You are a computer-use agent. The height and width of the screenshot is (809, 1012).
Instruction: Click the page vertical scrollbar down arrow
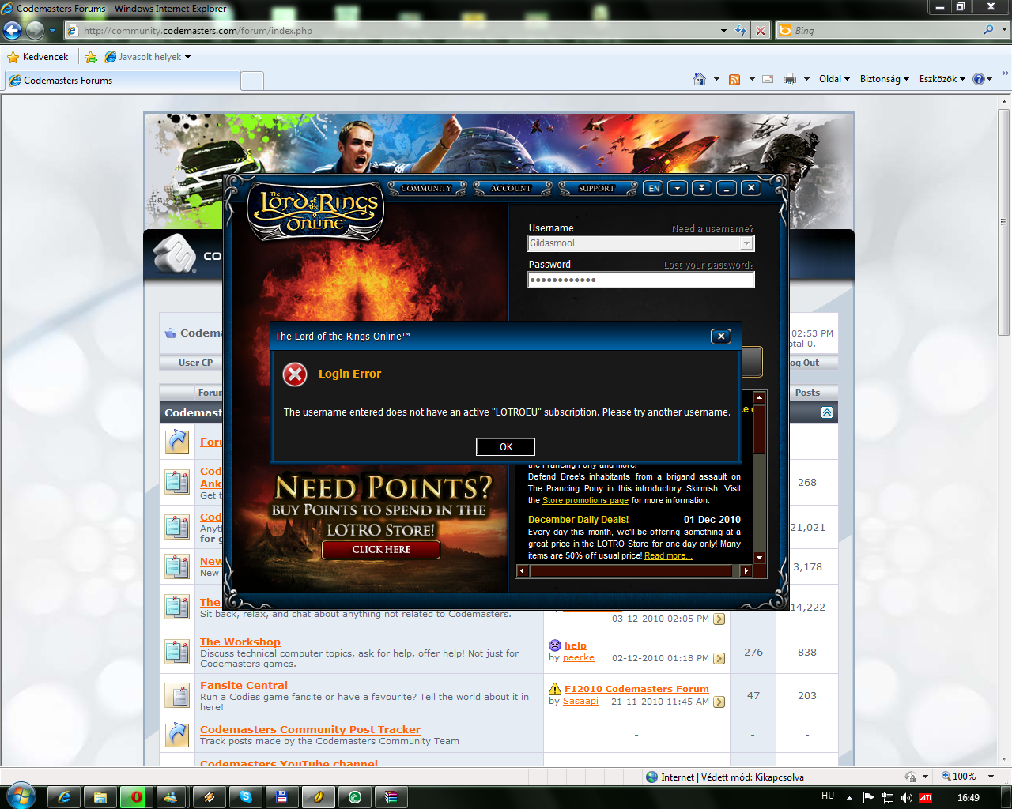click(1004, 758)
